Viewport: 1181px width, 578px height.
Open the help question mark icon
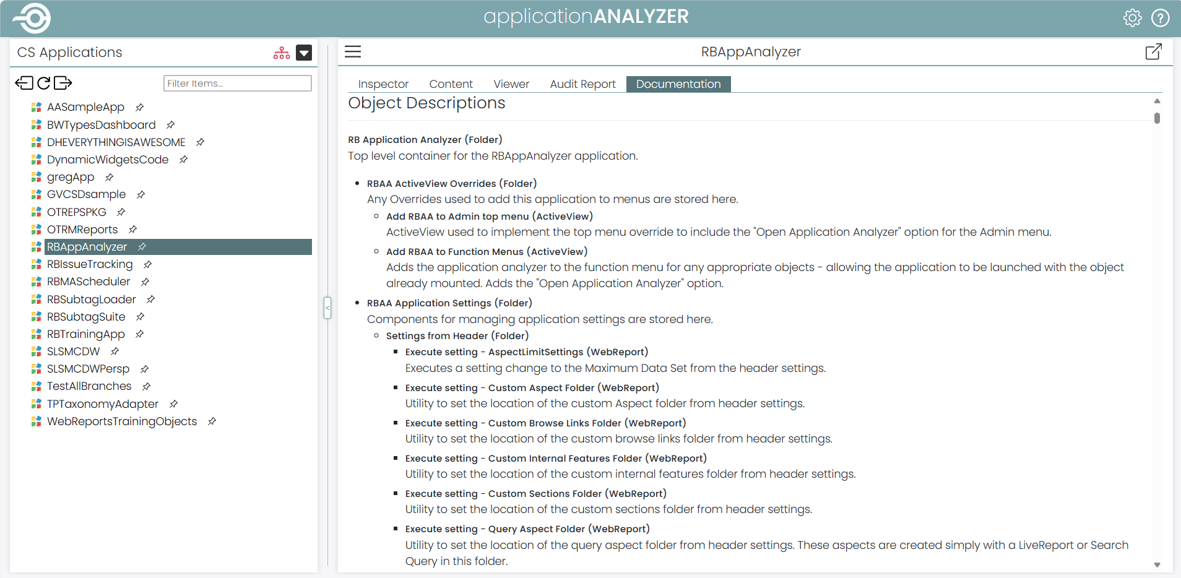1160,18
